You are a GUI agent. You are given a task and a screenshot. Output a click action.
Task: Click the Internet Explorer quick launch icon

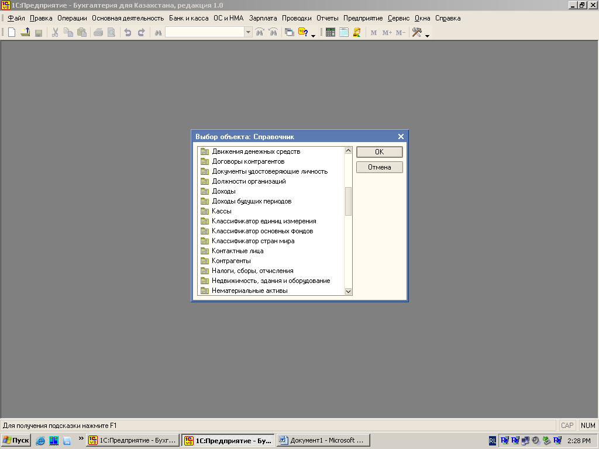(x=40, y=441)
